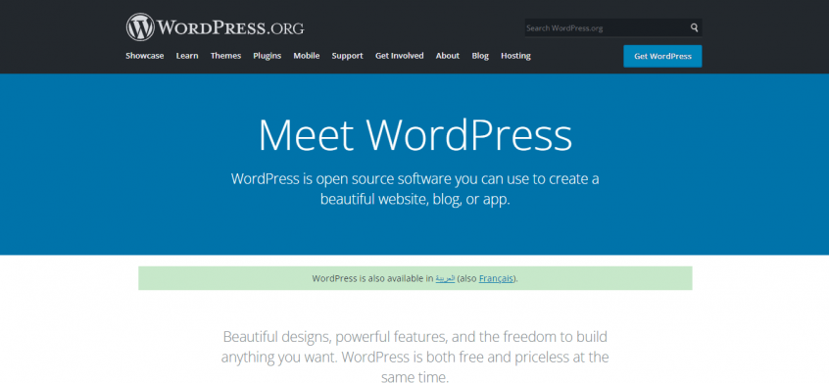
Task: Click the open source software tagline
Action: tap(415, 189)
